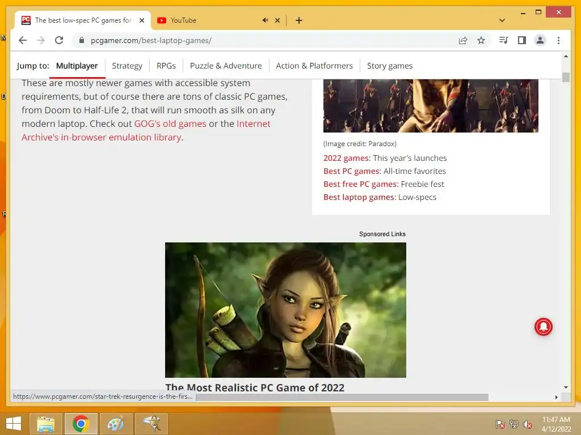
Task: Click the horizontal scrollbar right arrow
Action: coord(556,397)
